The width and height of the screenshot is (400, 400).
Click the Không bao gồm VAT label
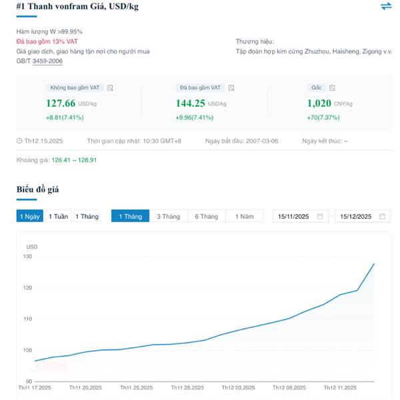click(x=76, y=87)
